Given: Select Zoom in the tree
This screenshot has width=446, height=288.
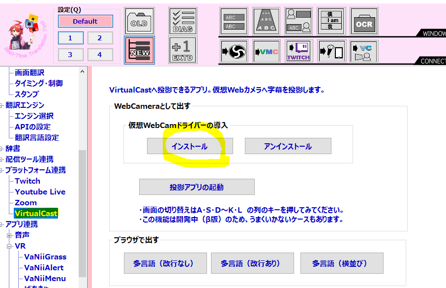Looking at the screenshot, I should (x=26, y=202).
